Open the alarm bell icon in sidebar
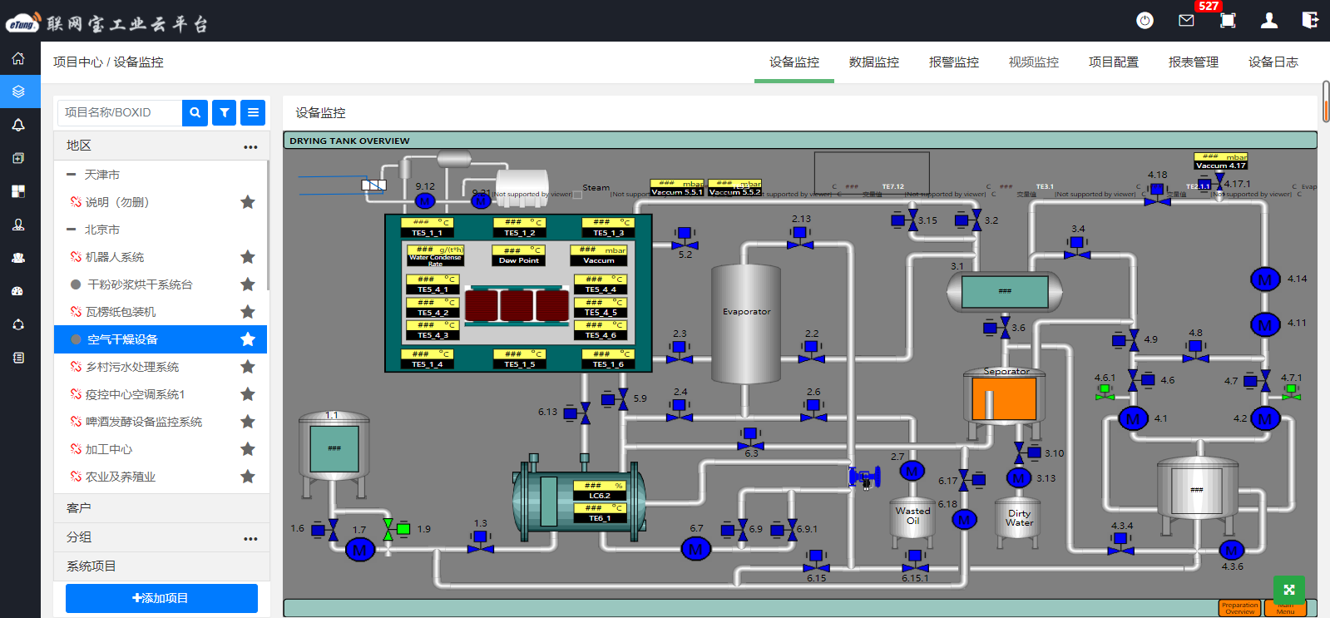This screenshot has height=618, width=1330. (18, 125)
